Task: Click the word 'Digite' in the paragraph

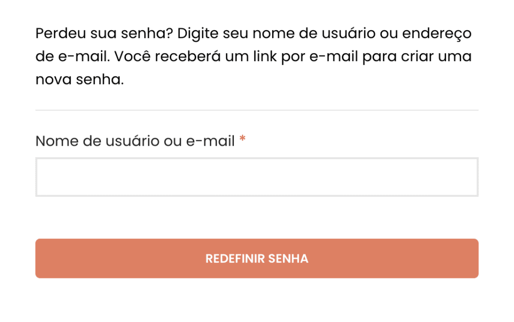Action: (198, 34)
